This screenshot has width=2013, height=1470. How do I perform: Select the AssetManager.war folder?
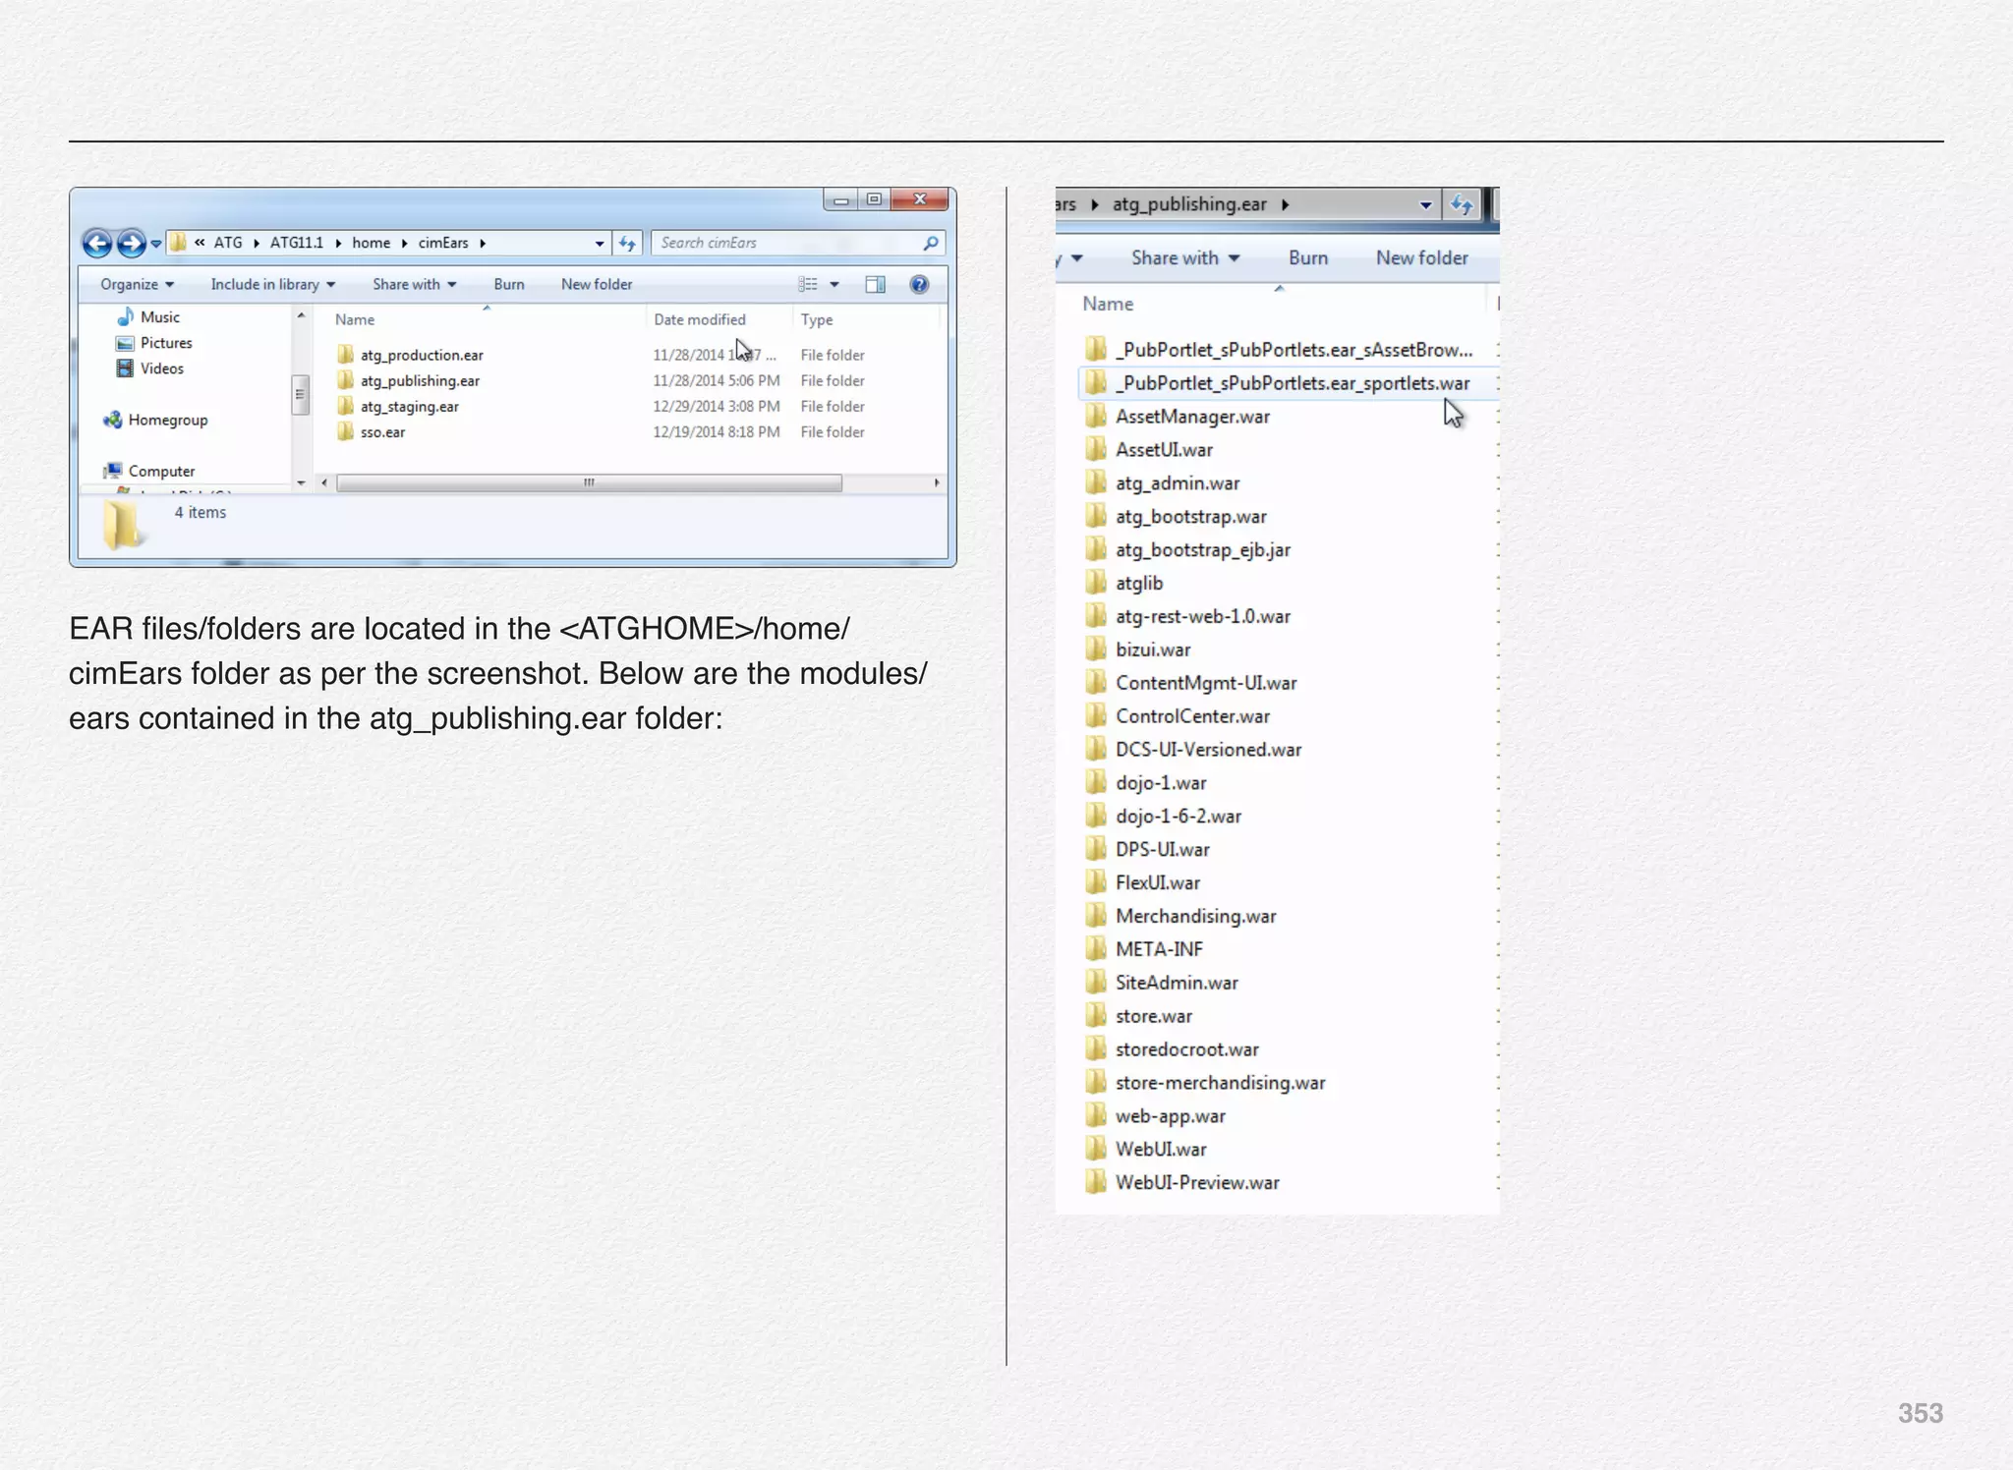(x=1178, y=417)
